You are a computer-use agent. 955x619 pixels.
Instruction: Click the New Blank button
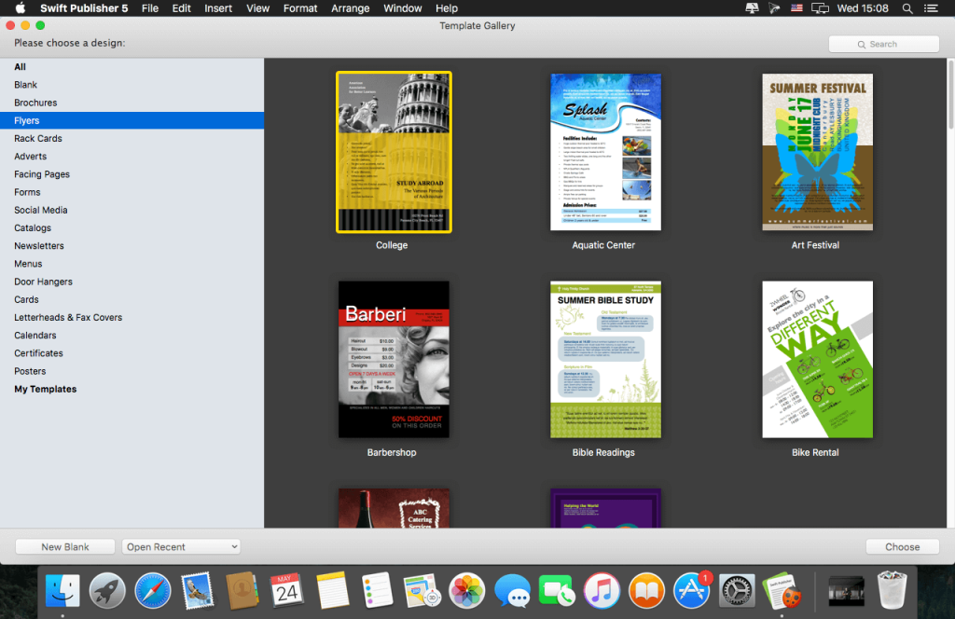click(64, 546)
